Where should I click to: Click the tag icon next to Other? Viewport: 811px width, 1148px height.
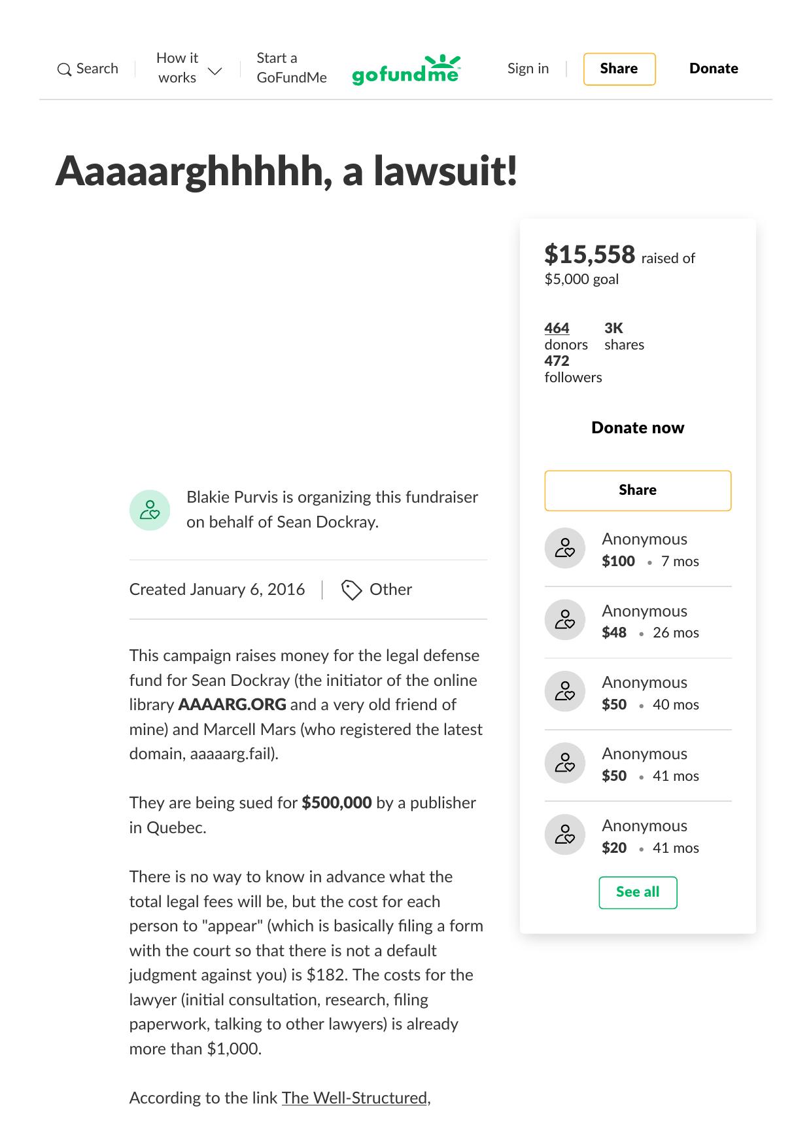coord(351,590)
